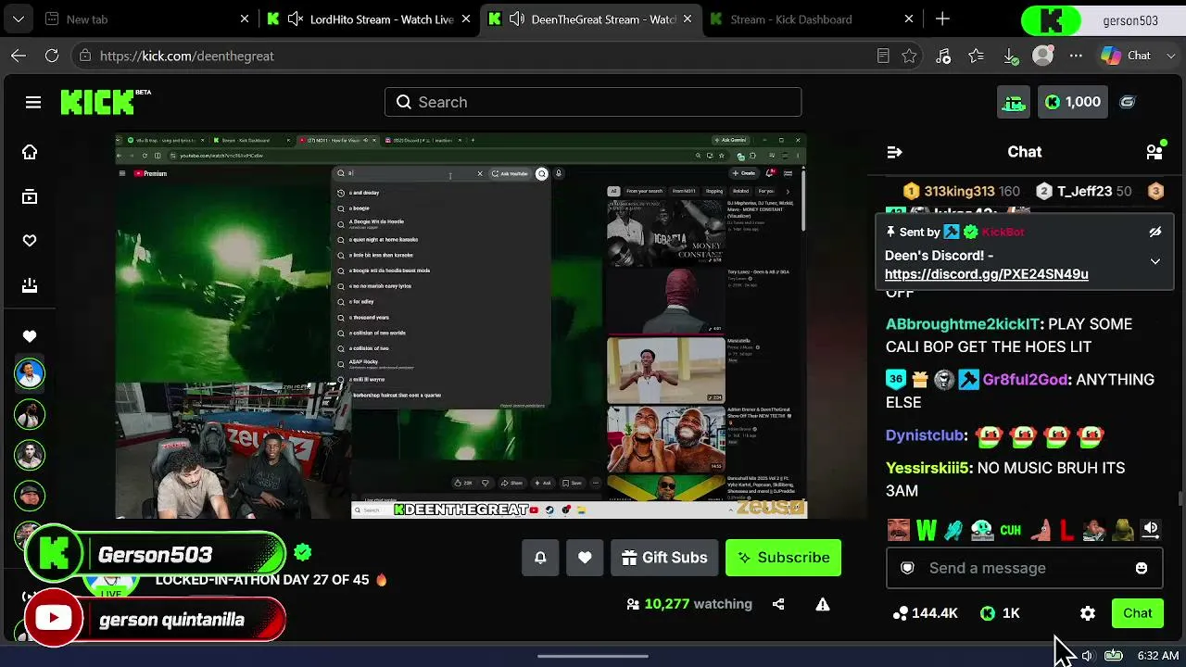1186x667 pixels.
Task: Close the Kick Dashboard tab
Action: pyautogui.click(x=909, y=19)
